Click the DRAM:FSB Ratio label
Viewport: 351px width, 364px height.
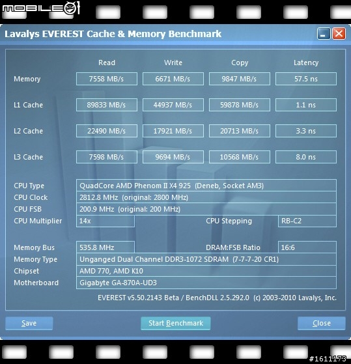(x=233, y=247)
